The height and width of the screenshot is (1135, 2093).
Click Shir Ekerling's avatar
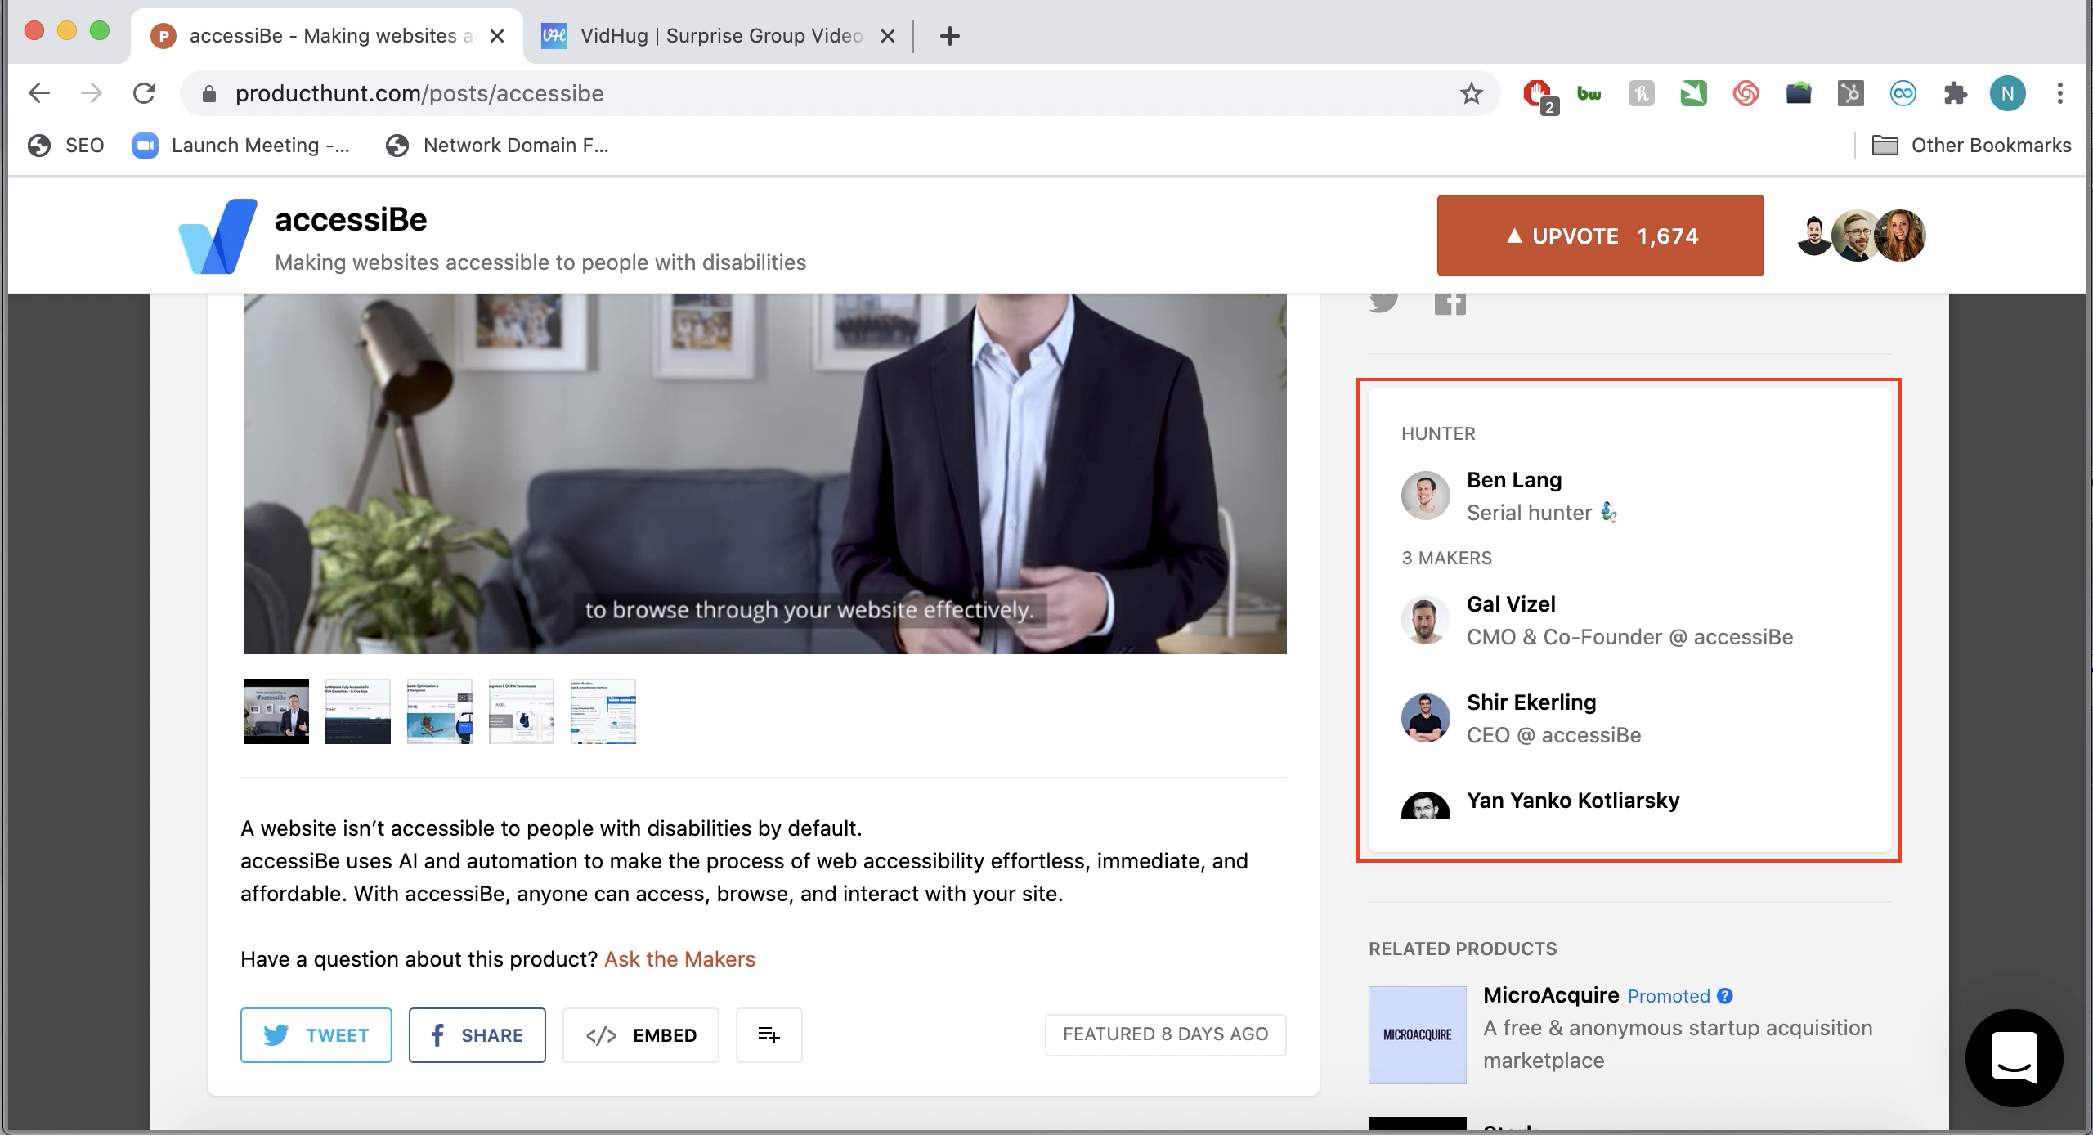(x=1425, y=718)
